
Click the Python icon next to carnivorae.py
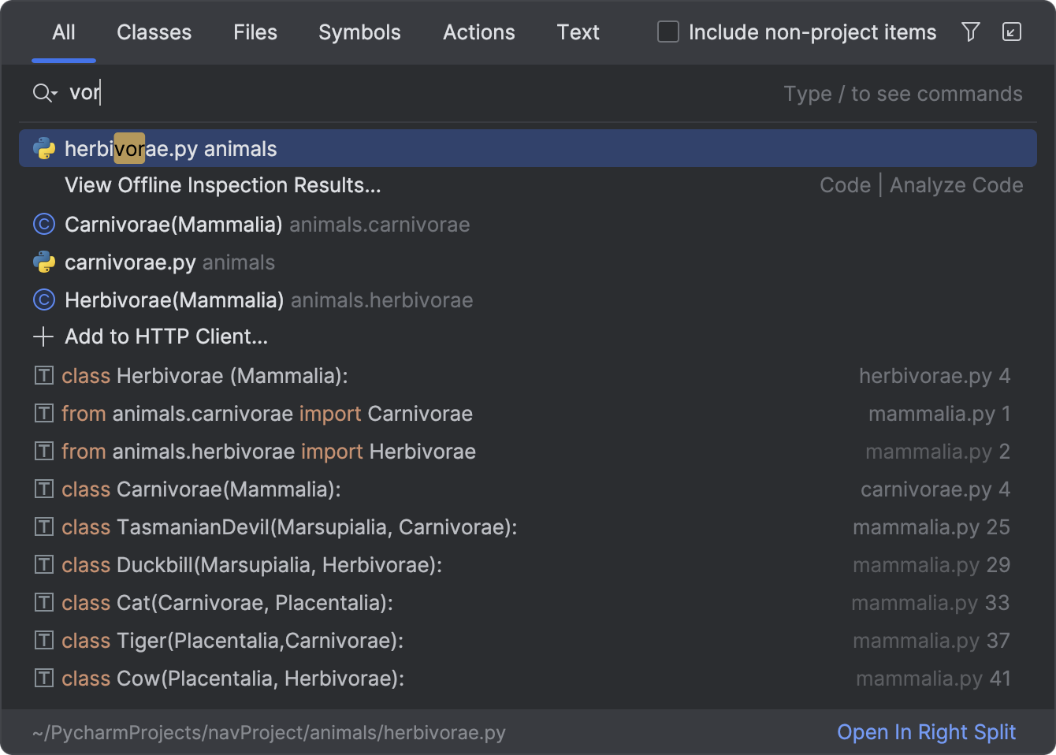click(x=44, y=262)
